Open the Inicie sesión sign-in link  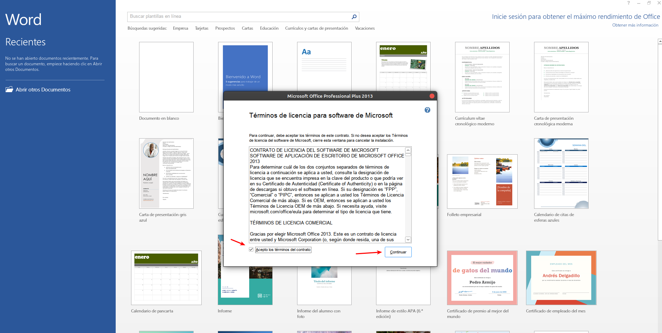576,16
